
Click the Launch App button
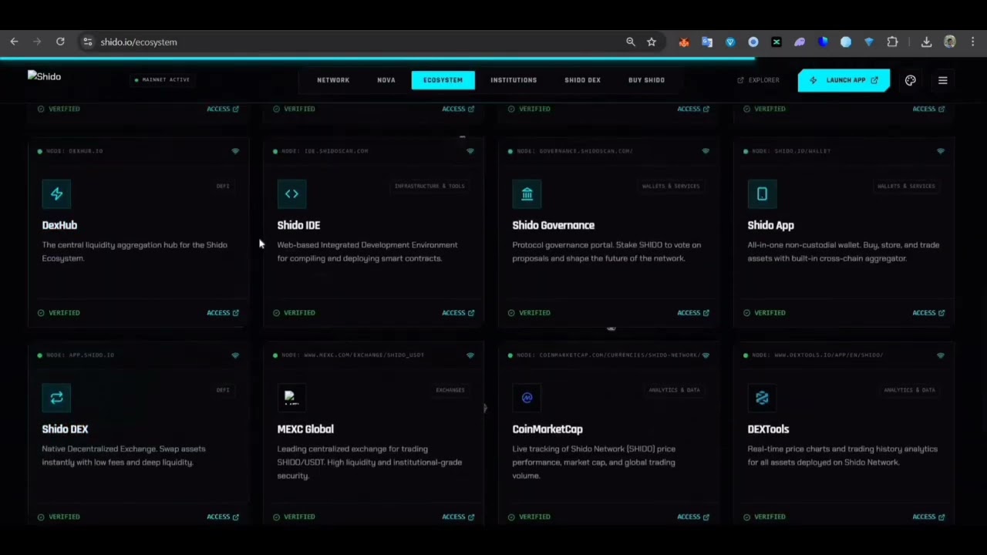coord(844,80)
